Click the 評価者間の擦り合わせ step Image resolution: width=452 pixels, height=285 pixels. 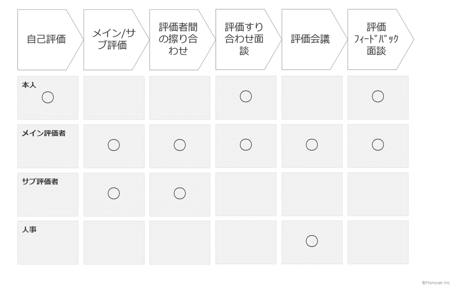coord(178,40)
